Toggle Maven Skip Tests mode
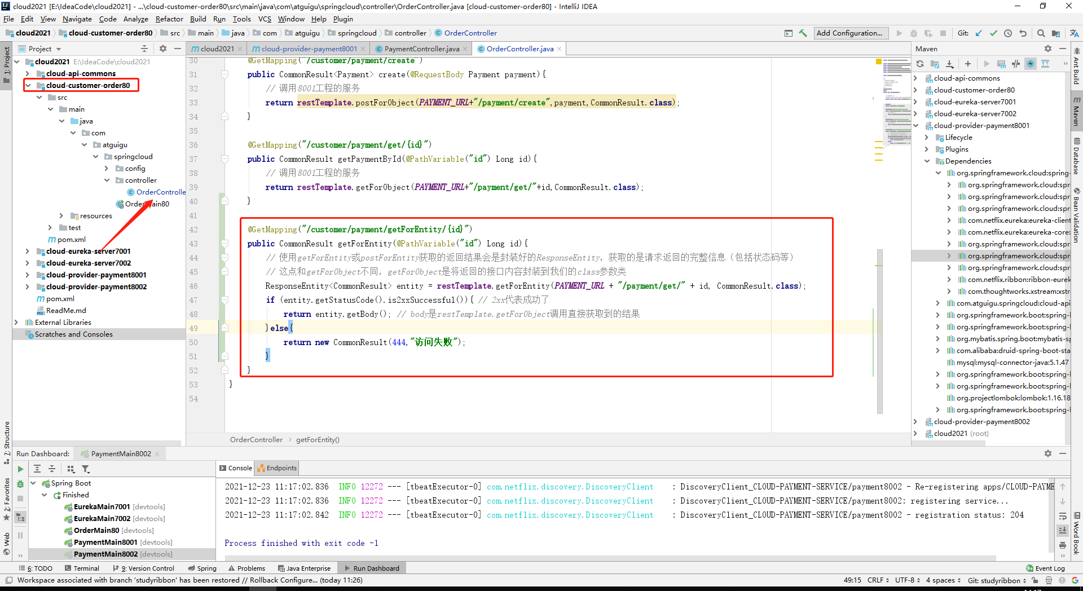The width and height of the screenshot is (1083, 591). tap(1031, 64)
